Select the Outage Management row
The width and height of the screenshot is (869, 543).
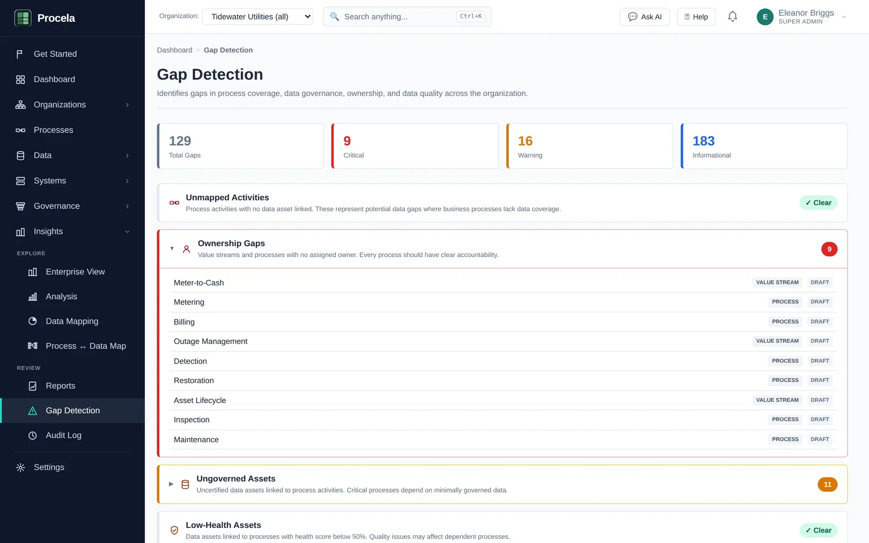pos(503,341)
